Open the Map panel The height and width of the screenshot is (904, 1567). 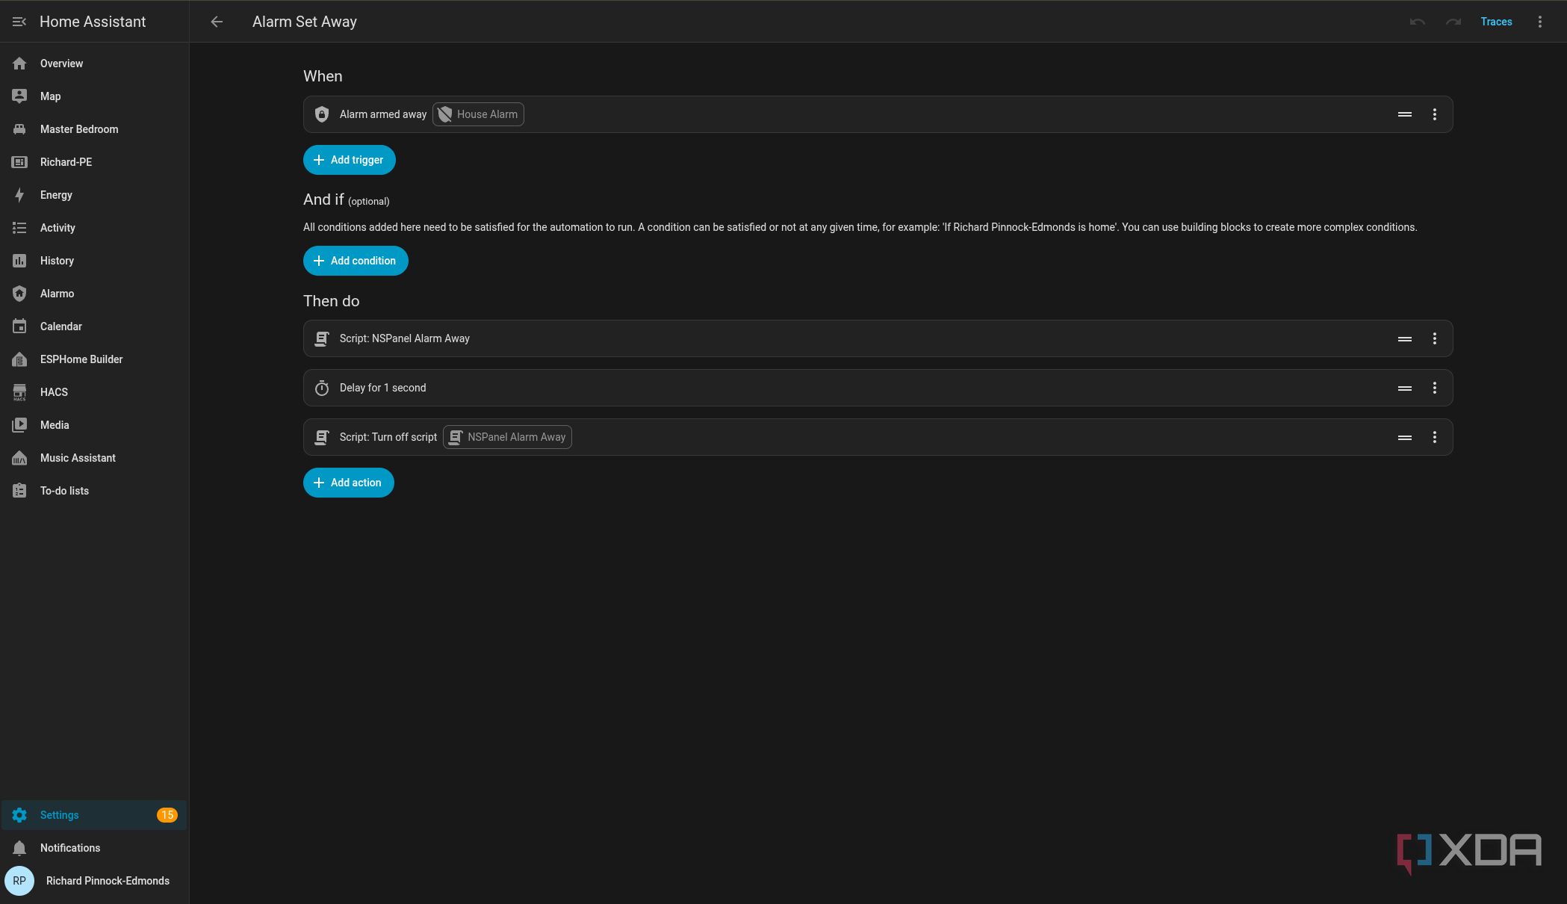94,96
